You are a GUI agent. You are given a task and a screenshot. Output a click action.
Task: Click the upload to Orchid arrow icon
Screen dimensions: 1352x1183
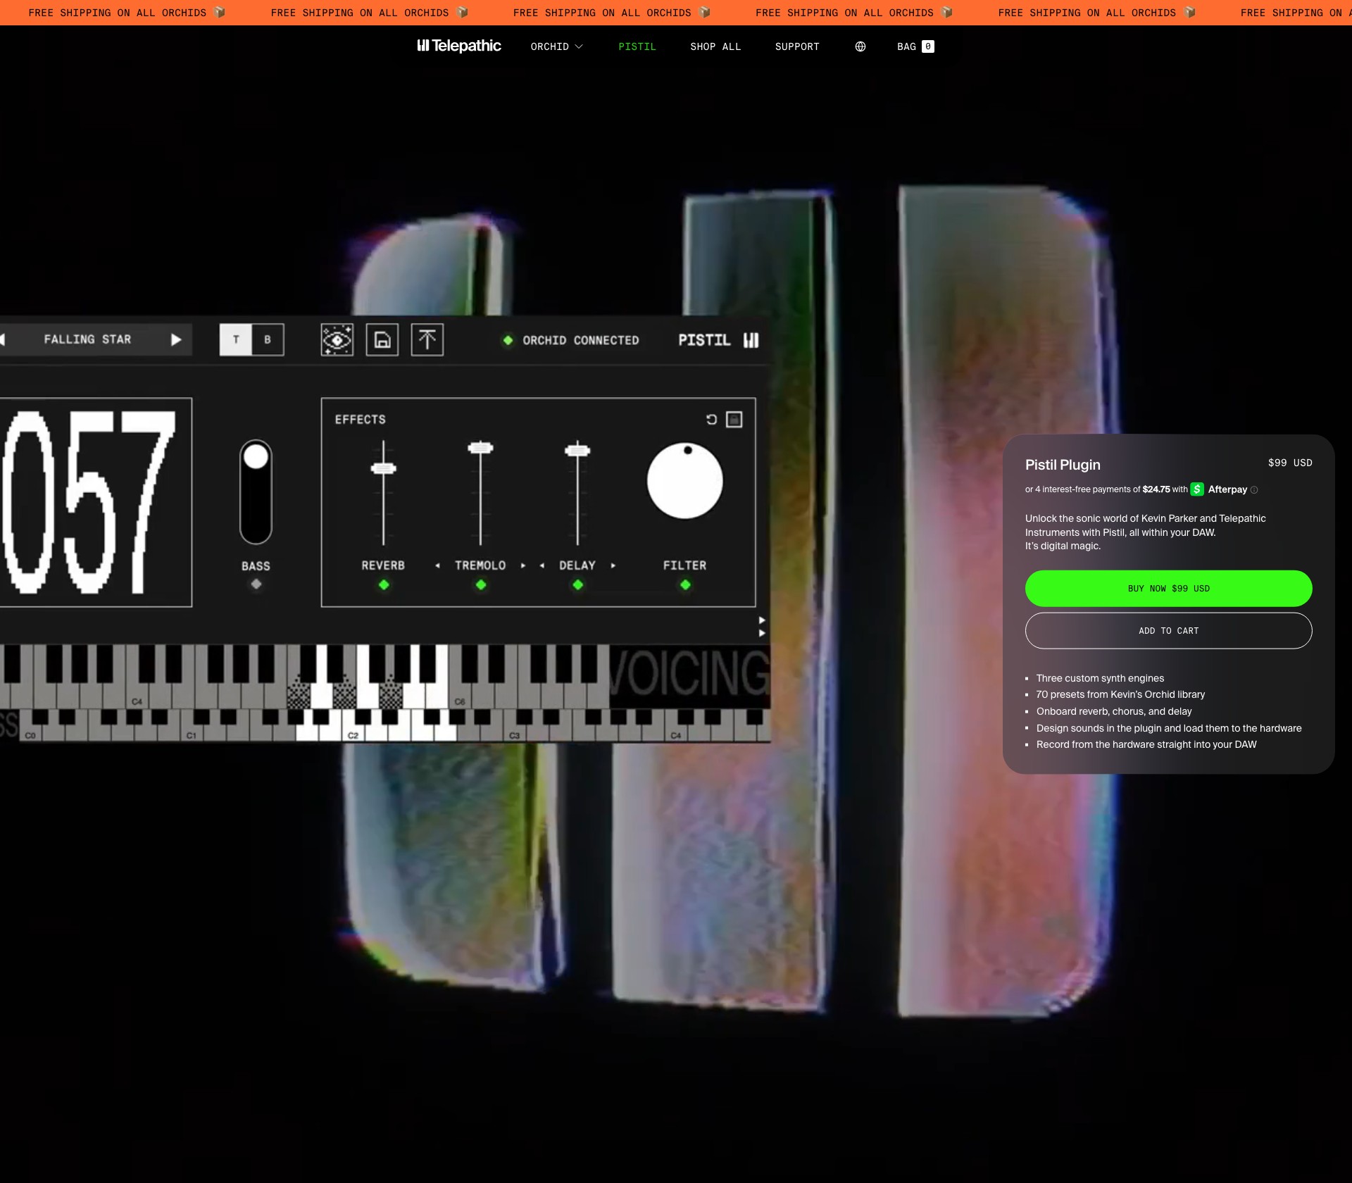click(427, 340)
